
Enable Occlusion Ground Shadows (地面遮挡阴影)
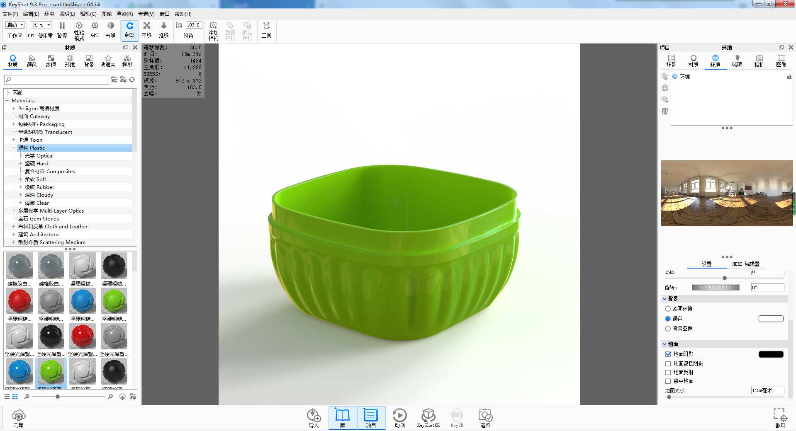(x=668, y=363)
